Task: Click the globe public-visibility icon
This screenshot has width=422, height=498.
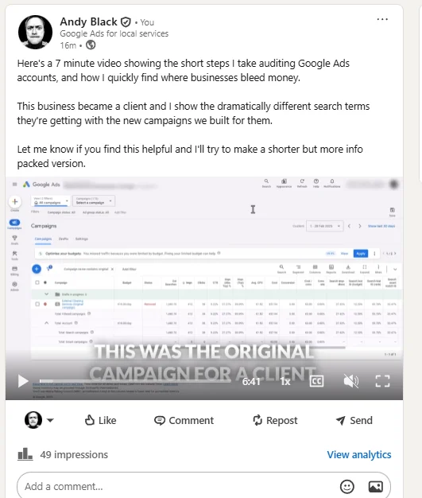Action: pyautogui.click(x=91, y=45)
